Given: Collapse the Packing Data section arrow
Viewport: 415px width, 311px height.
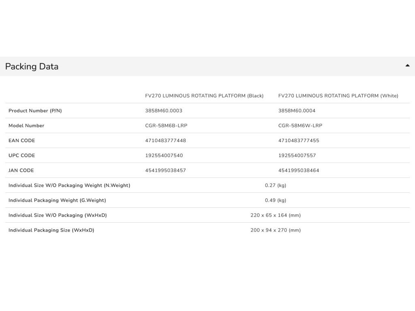Looking at the screenshot, I should 407,66.
